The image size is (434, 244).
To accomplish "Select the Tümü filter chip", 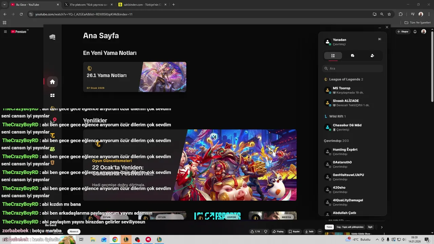I will pyautogui.click(x=329, y=227).
